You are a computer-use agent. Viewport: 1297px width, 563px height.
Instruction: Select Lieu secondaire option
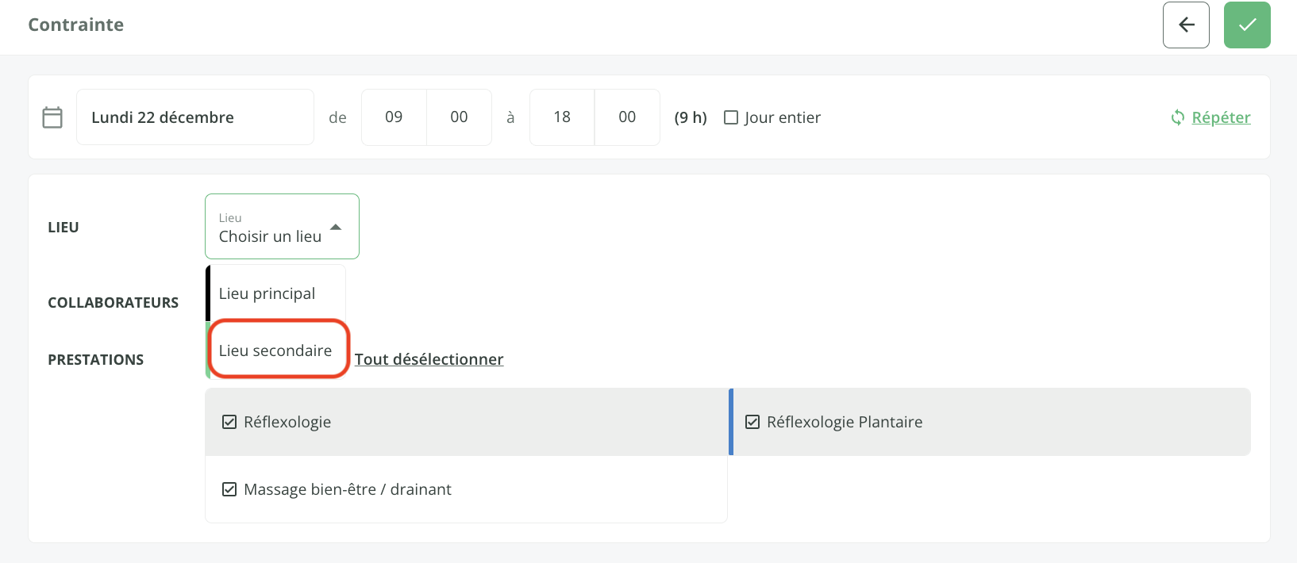[x=275, y=350]
